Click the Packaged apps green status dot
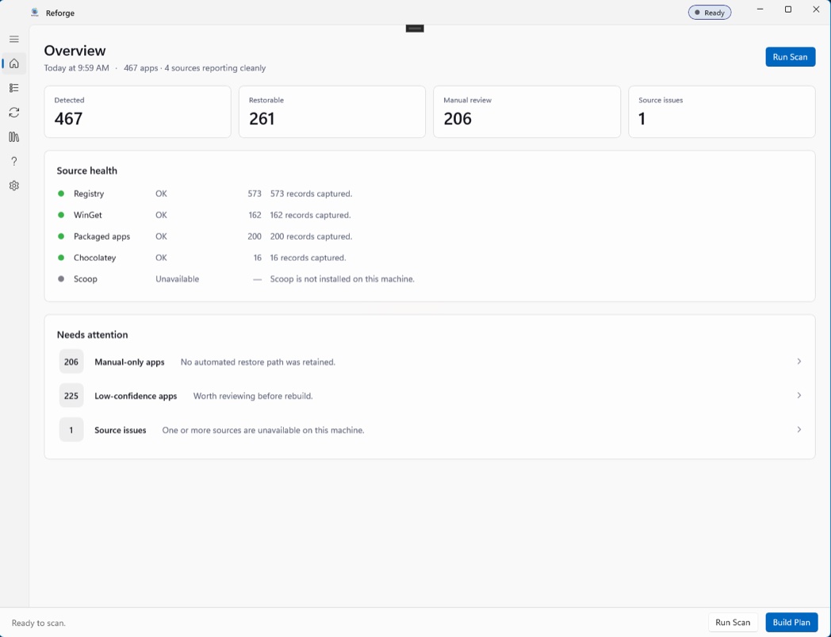The image size is (831, 637). (61, 236)
